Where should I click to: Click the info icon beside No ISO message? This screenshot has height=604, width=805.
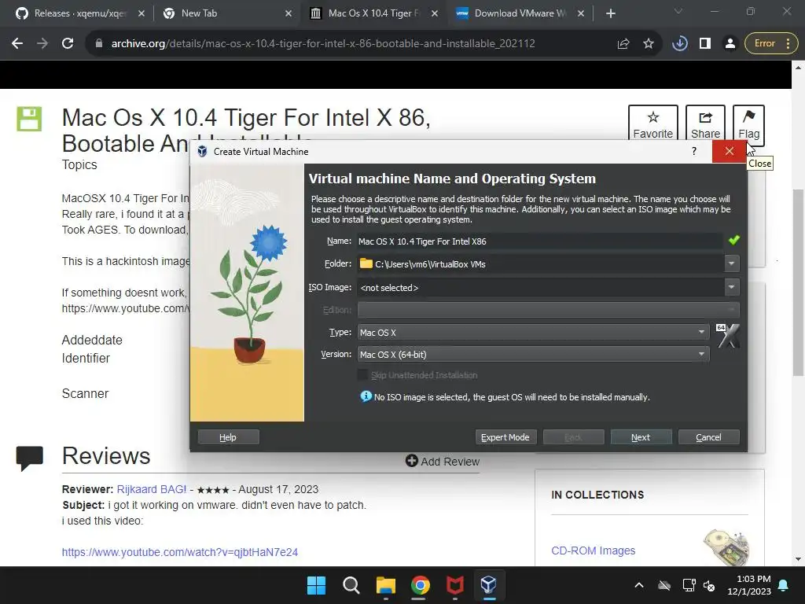click(366, 396)
